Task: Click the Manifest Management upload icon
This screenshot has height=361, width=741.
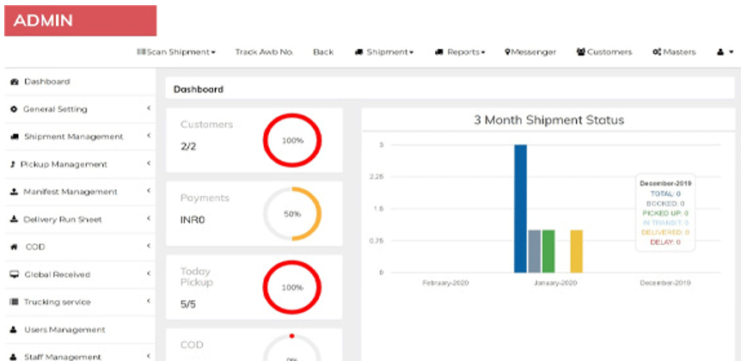Action: [14, 192]
